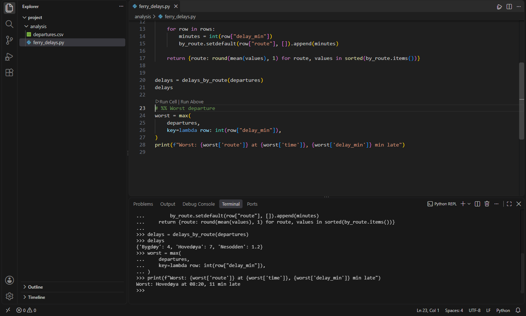Open the new terminal launch profile dropdown
Viewport: 526px width, 316px height.
click(x=469, y=204)
